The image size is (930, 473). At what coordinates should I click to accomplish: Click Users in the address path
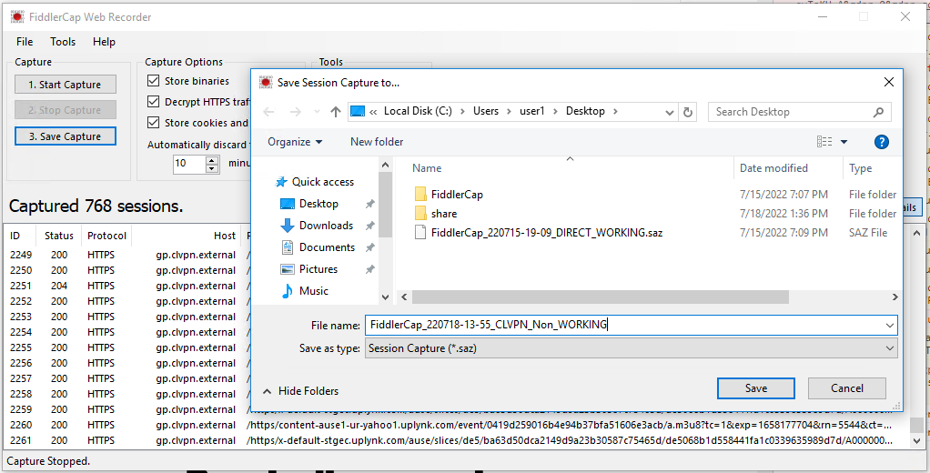pyautogui.click(x=486, y=112)
